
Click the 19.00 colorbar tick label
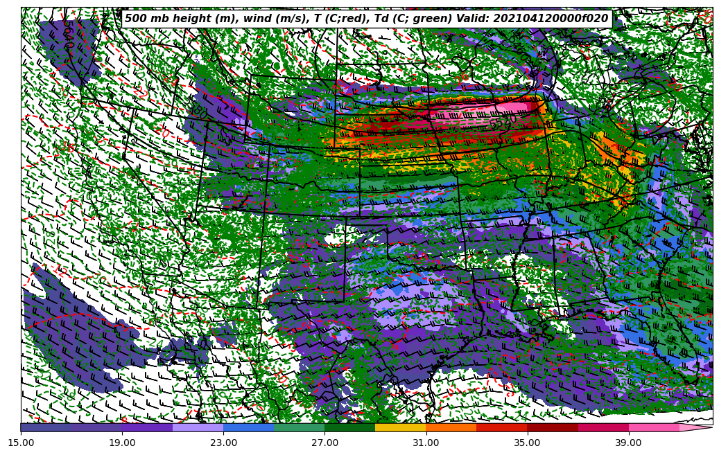(x=122, y=443)
